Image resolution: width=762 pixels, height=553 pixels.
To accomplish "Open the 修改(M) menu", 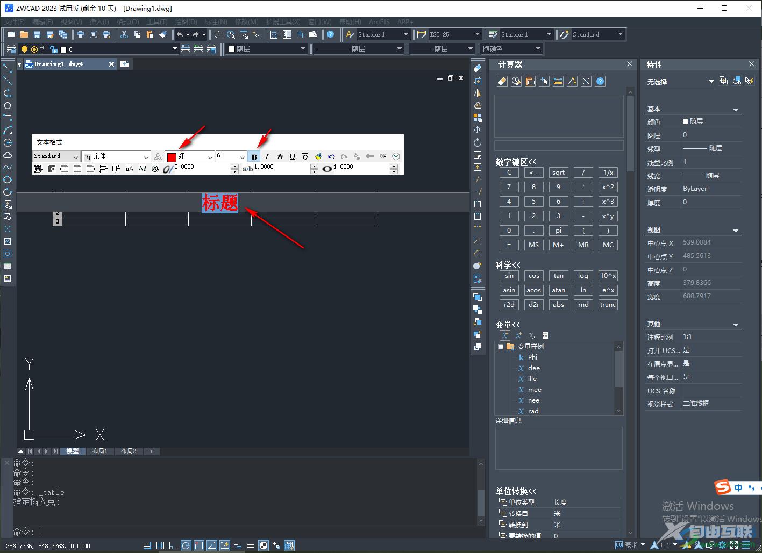I will tap(247, 21).
